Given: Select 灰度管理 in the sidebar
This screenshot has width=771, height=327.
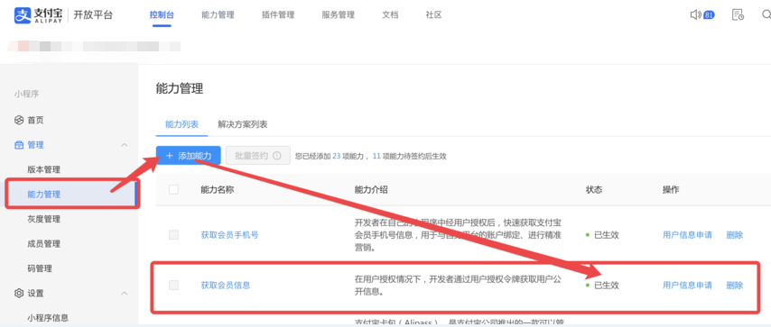Looking at the screenshot, I should [43, 219].
